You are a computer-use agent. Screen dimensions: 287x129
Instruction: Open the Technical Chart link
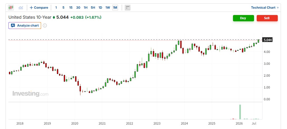point(263,8)
